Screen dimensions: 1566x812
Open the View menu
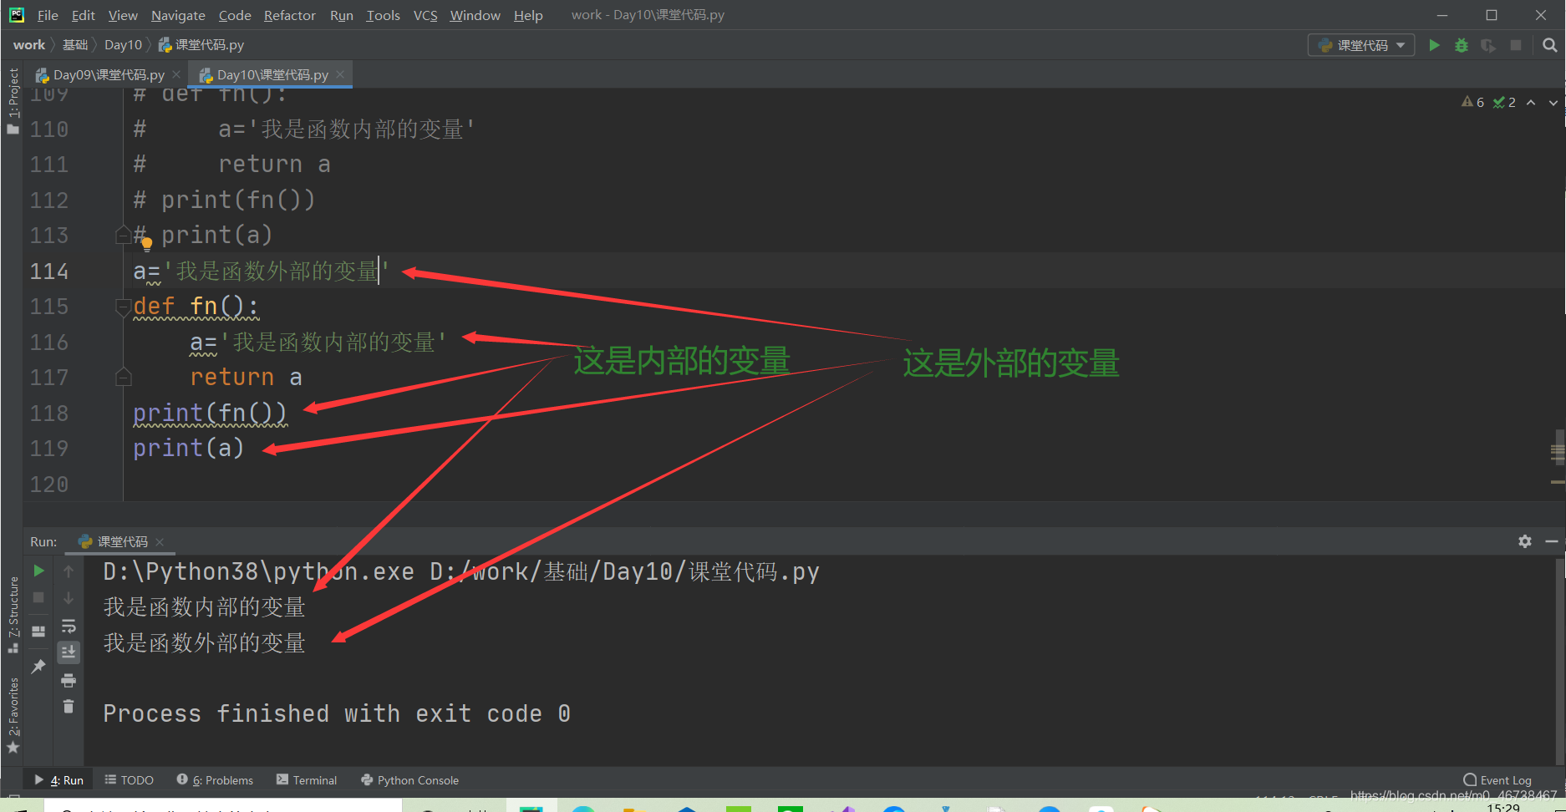coord(123,15)
